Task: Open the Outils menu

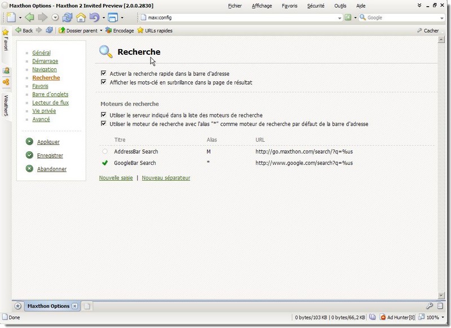Action: (341, 6)
